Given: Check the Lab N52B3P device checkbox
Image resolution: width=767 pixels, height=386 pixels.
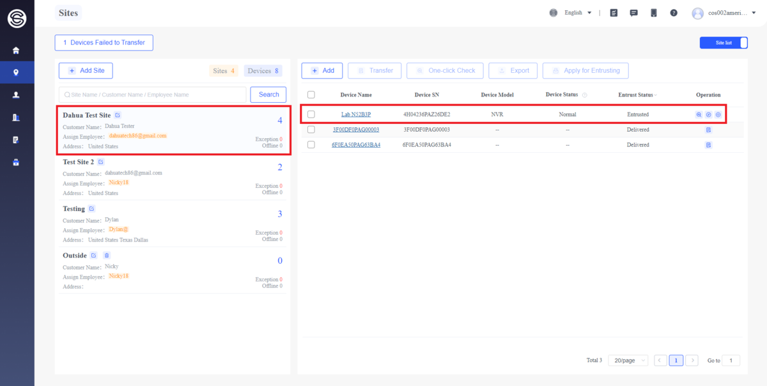Looking at the screenshot, I should click(311, 114).
